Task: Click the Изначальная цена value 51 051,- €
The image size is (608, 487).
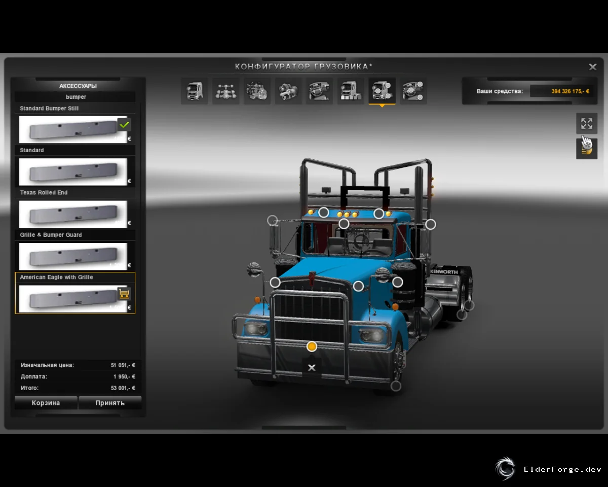Action: [x=123, y=365]
